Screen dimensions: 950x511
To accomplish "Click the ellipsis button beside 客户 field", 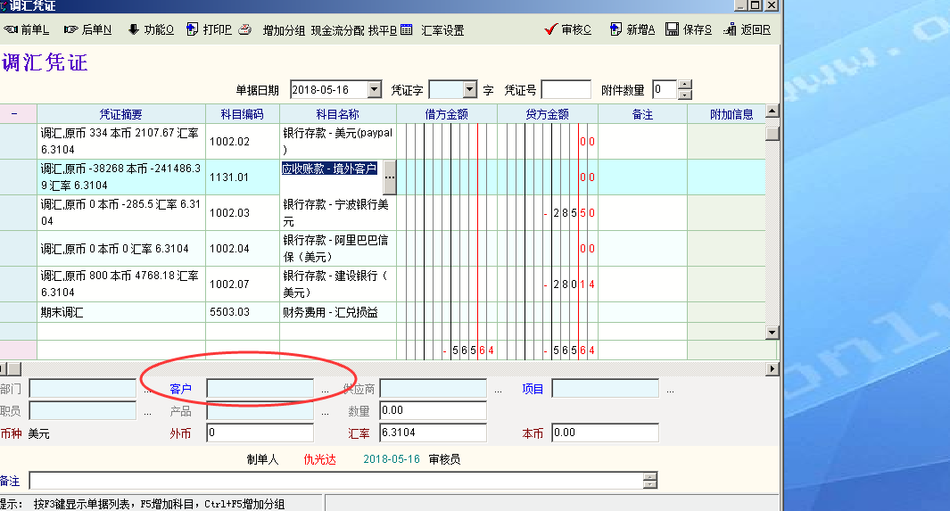I will pos(325,390).
